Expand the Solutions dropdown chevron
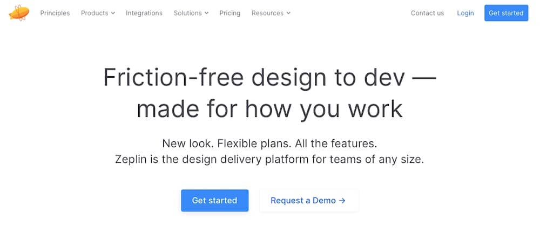This screenshot has width=540, height=239. 206,13
